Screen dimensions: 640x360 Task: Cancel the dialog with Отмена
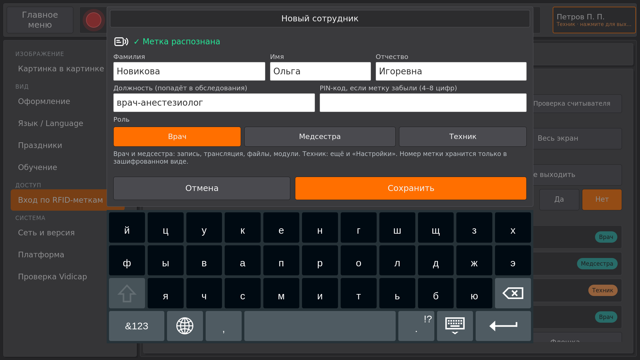[x=202, y=188]
